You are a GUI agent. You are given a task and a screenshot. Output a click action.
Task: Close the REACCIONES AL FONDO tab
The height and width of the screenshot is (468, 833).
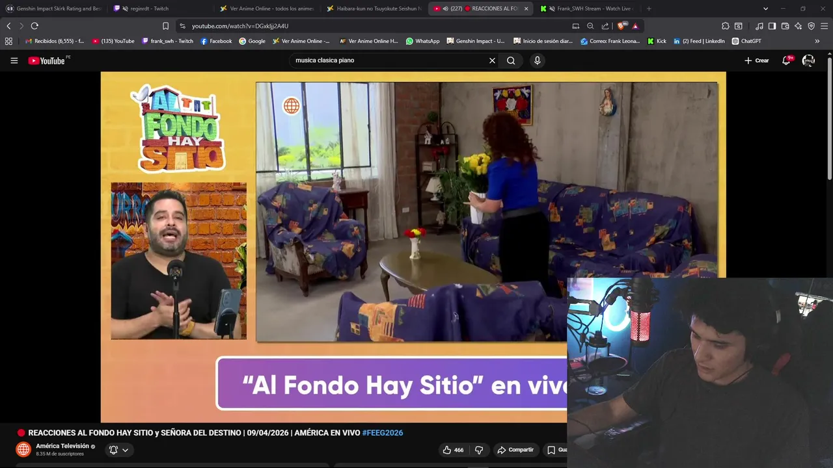526,8
